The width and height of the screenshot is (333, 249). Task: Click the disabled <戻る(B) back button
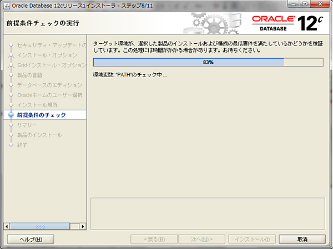(154, 239)
